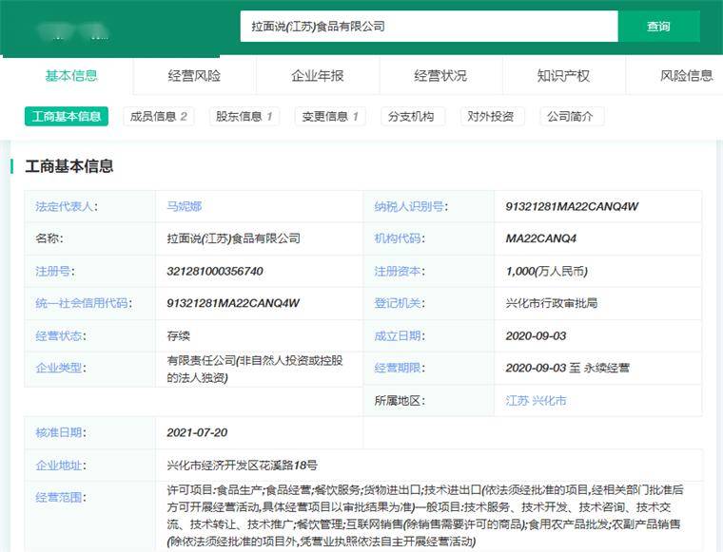Open legal representative 马妮娜 link
723x552 pixels.
point(184,206)
